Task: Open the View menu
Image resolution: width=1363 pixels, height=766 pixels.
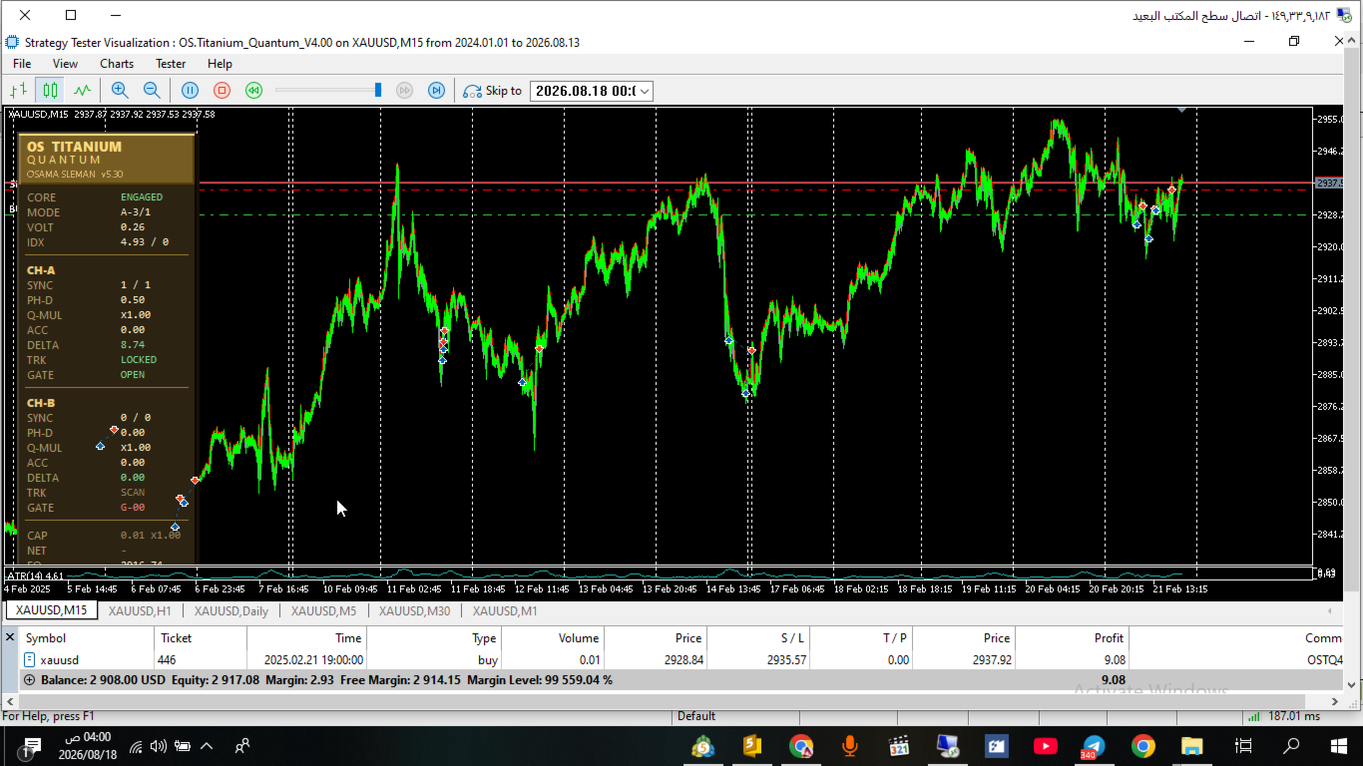Action: tap(65, 64)
